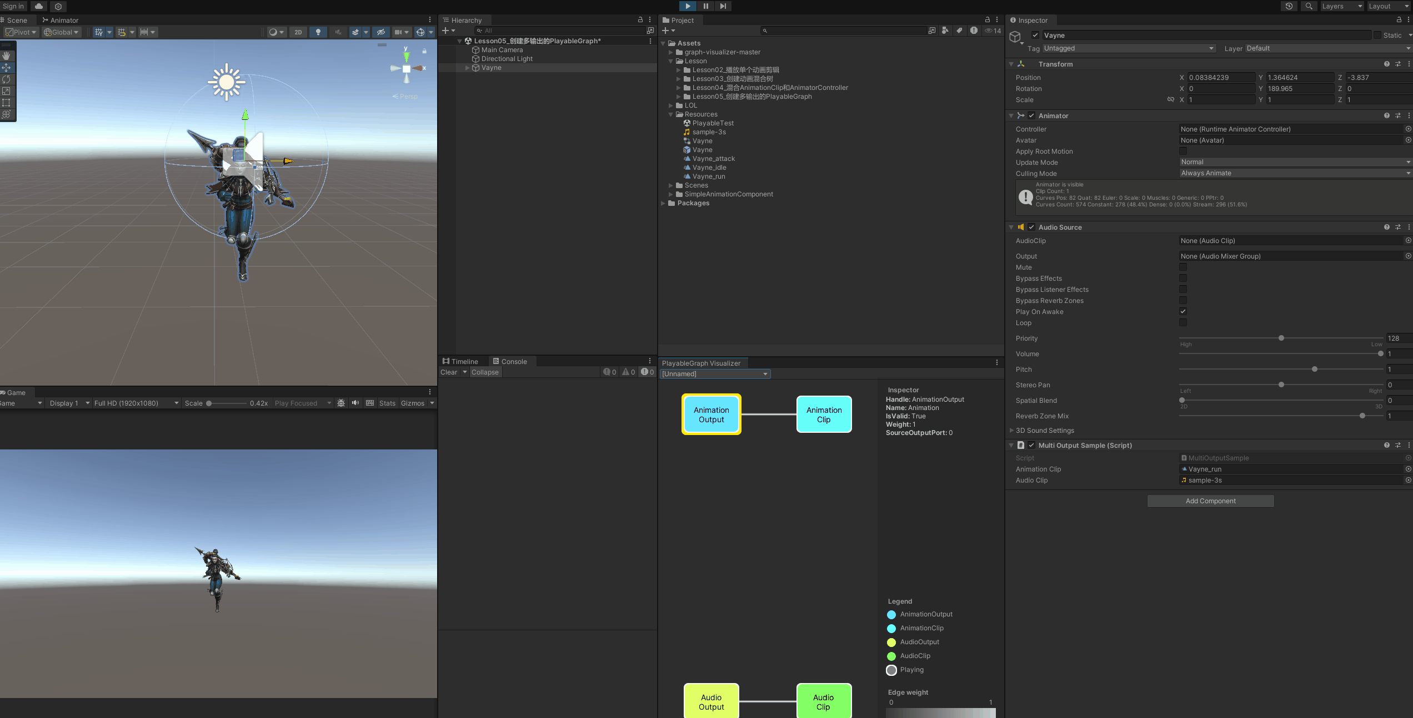The width and height of the screenshot is (1413, 718).
Task: Toggle scene lighting bulb icon
Action: 318,32
